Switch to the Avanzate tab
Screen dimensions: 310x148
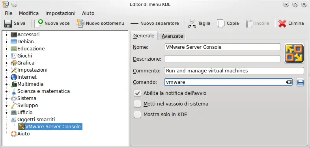coord(172,36)
